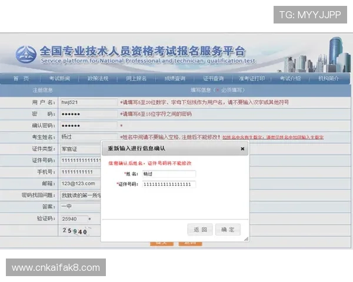Select 网上报名 in the navigation bar
The height and width of the screenshot is (282, 353).
coord(136,79)
